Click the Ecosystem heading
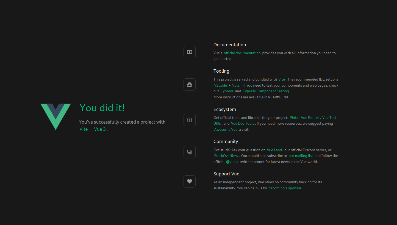This screenshot has width=397, height=225. click(225, 109)
